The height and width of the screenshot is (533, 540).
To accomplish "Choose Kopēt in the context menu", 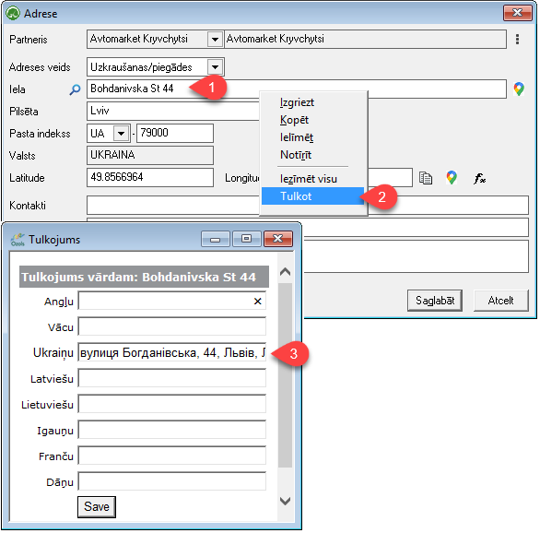I will click(294, 120).
